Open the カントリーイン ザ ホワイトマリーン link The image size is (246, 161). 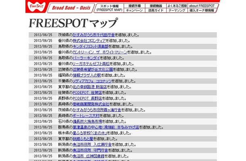[100, 52]
